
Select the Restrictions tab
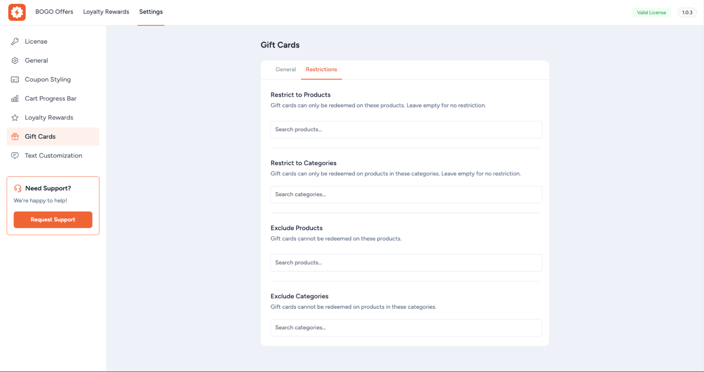click(321, 69)
